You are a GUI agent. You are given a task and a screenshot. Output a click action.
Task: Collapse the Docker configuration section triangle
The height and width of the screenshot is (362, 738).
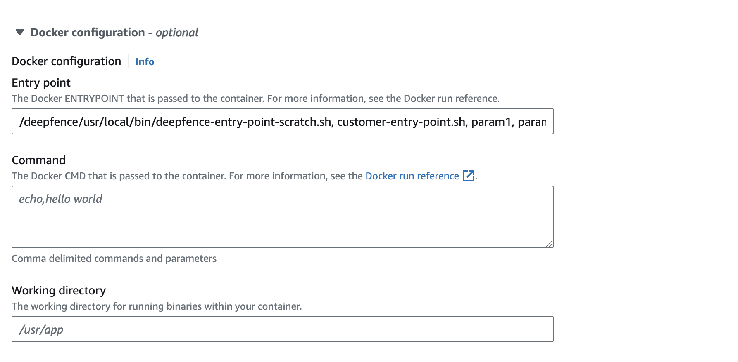click(19, 32)
